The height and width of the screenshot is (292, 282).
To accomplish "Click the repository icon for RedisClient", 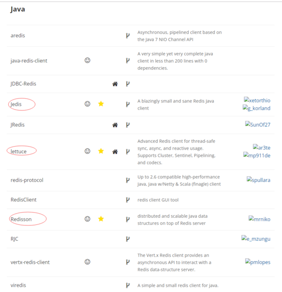I will [128, 200].
